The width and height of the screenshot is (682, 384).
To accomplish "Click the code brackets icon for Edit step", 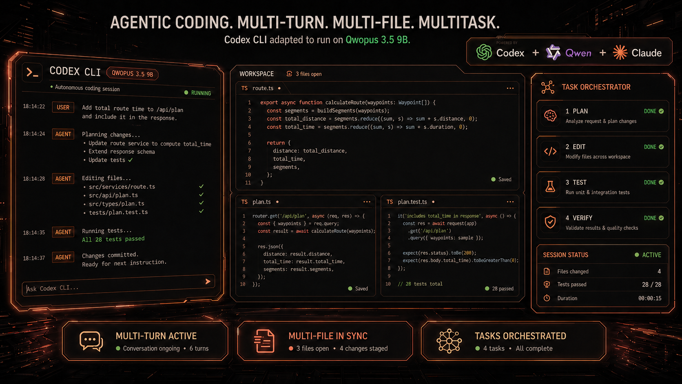I will pos(550,151).
